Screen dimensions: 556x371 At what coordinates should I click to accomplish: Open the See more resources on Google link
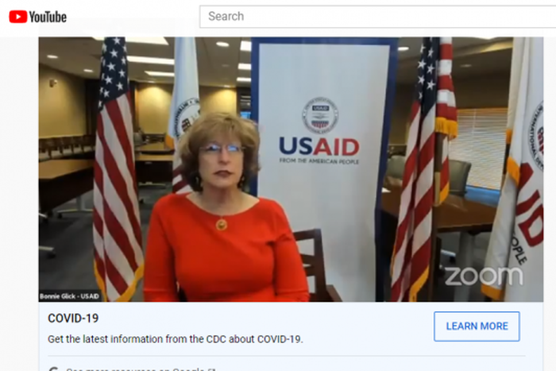(135, 369)
